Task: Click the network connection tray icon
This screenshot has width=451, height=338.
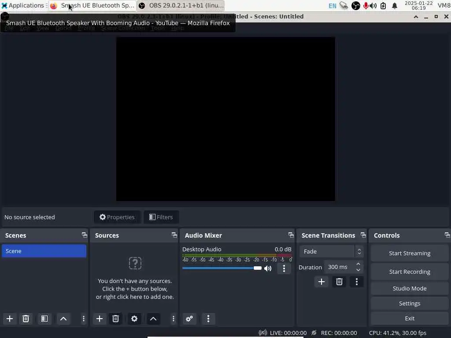Action: pyautogui.click(x=344, y=5)
